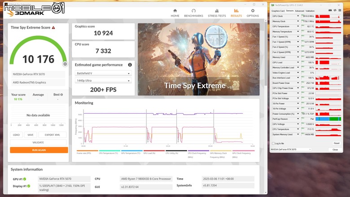Click the green check icon beside GPU #1
Image resolution: width=350 pixels, height=197 pixels.
coord(25,179)
